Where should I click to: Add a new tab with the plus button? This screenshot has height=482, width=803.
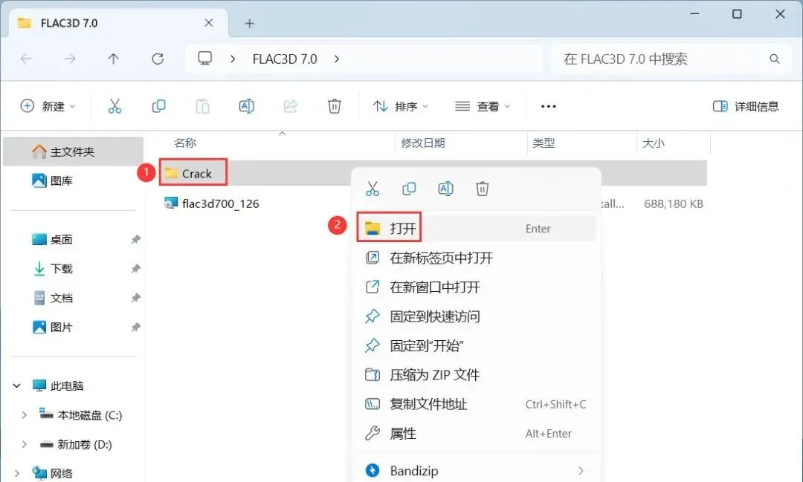point(249,23)
